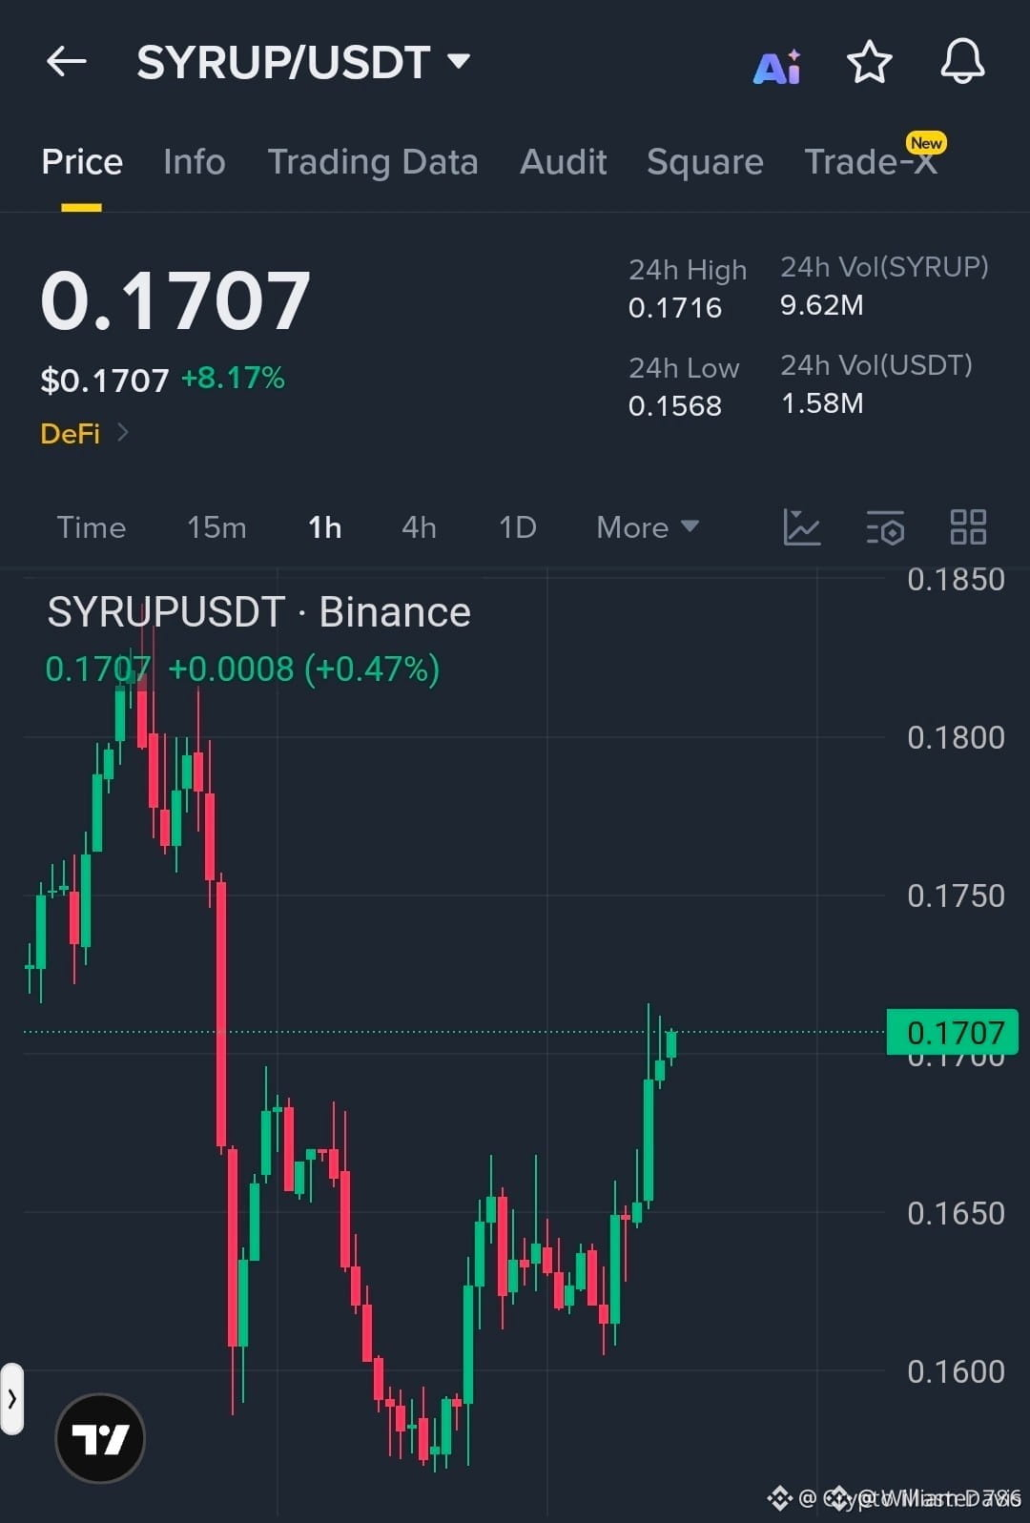Tap the 0.1800 price axis label
Screen dimensions: 1030x1523
click(x=956, y=737)
